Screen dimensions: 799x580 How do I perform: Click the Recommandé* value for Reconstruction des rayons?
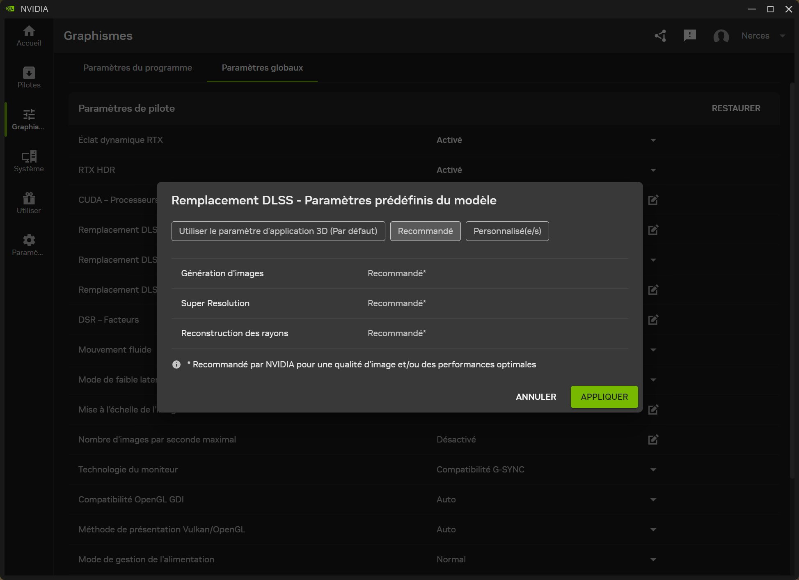(x=396, y=333)
